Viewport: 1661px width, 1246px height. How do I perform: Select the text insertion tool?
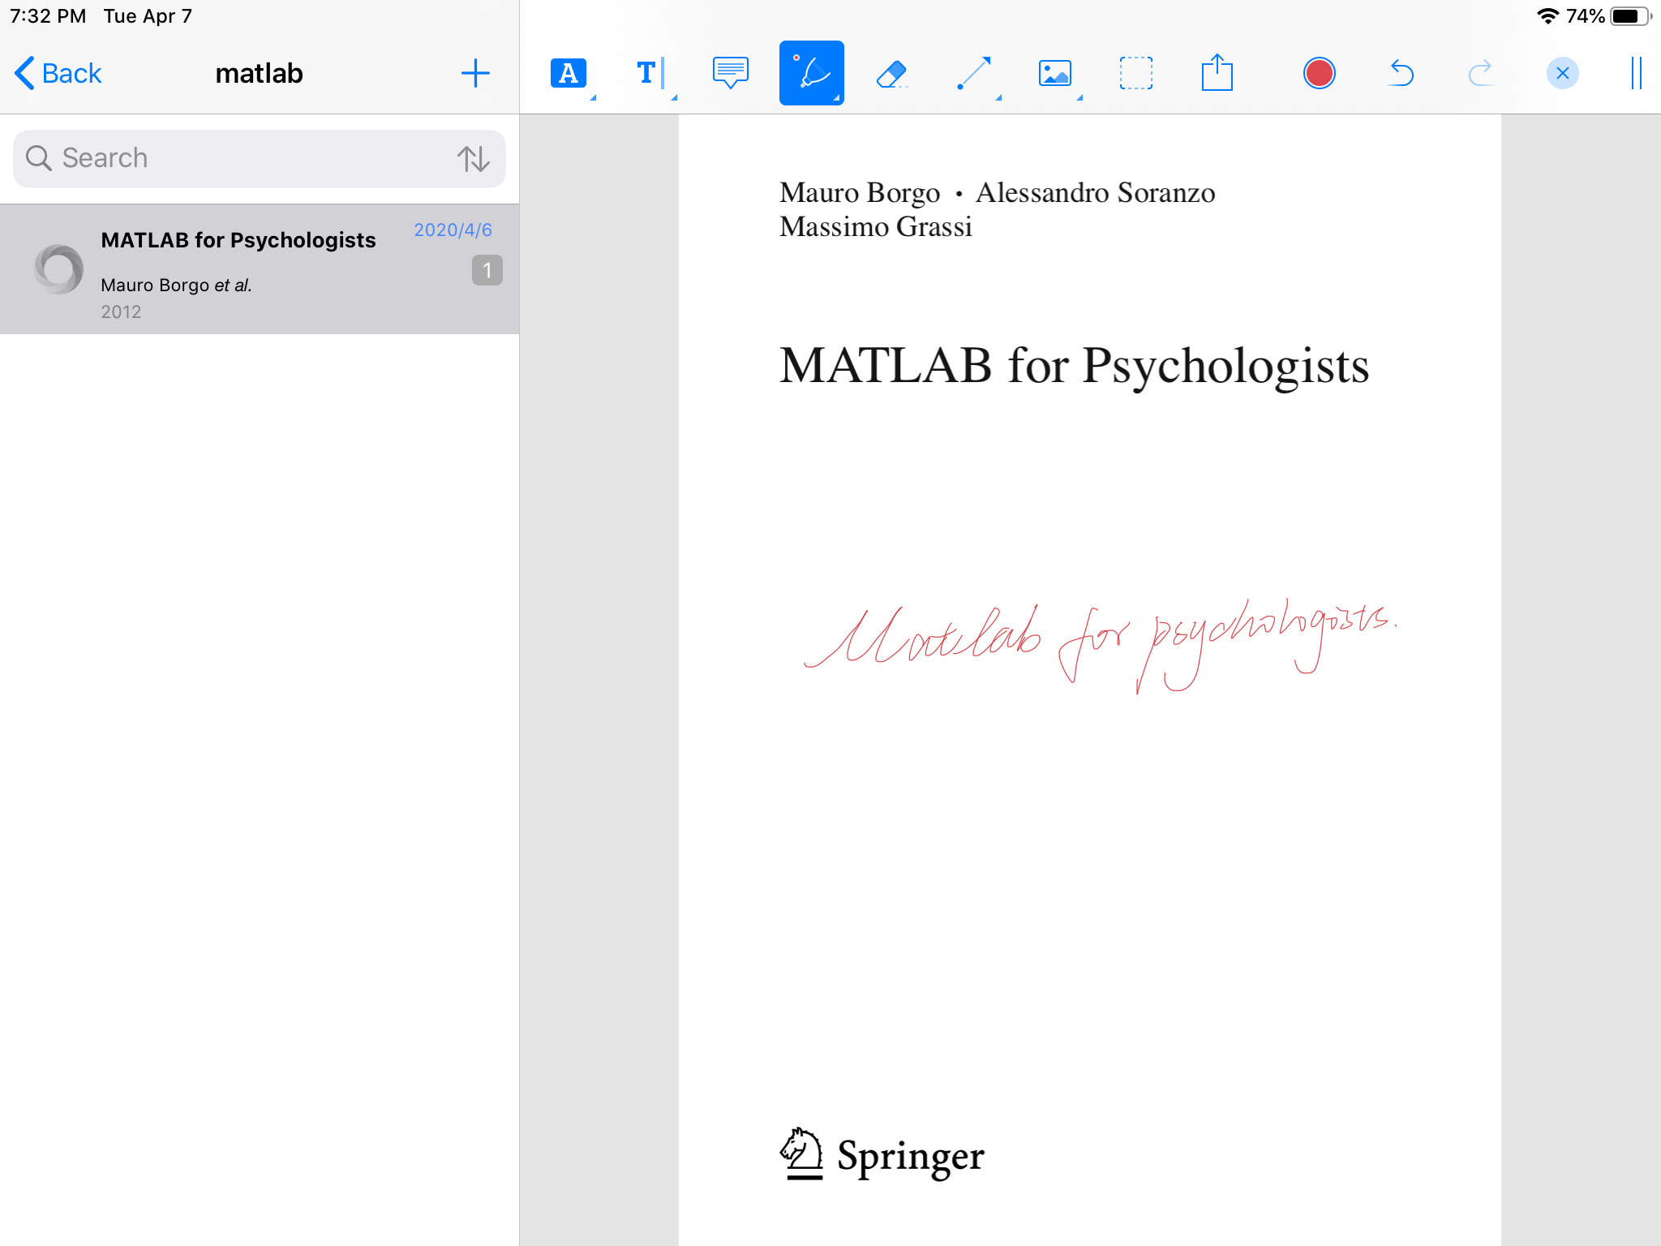pos(650,74)
